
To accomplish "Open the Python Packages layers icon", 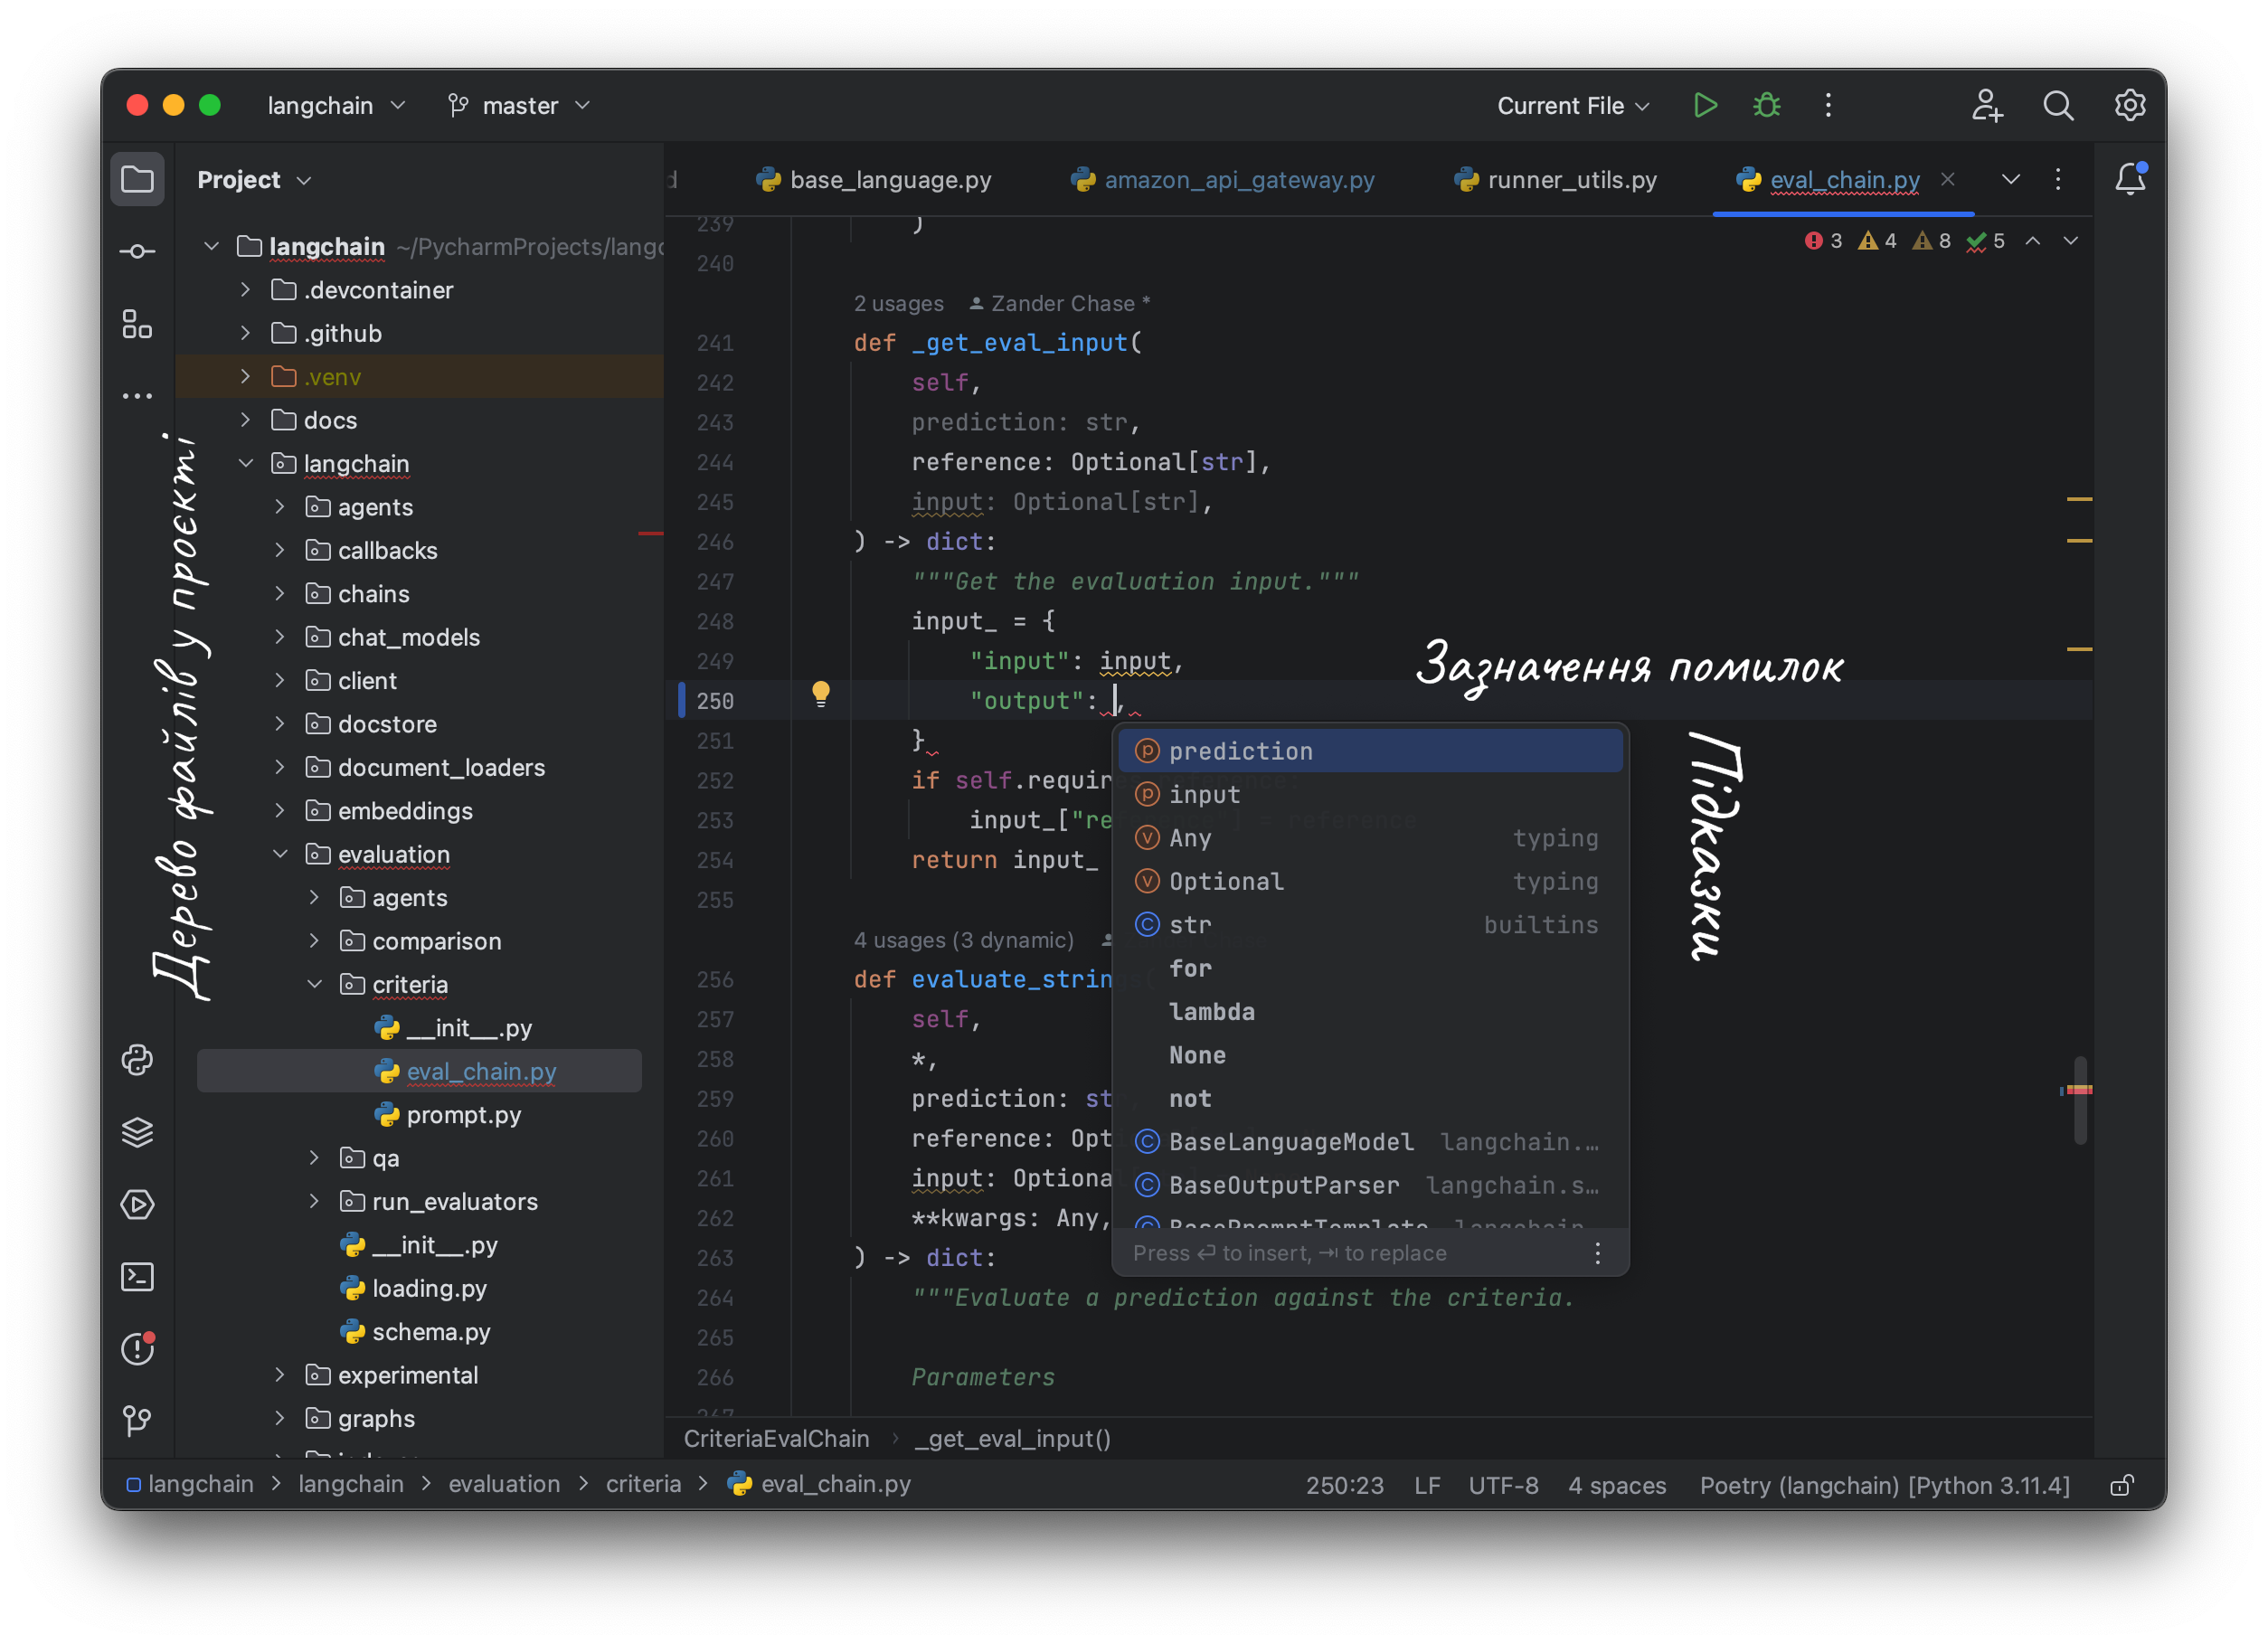I will (137, 1132).
